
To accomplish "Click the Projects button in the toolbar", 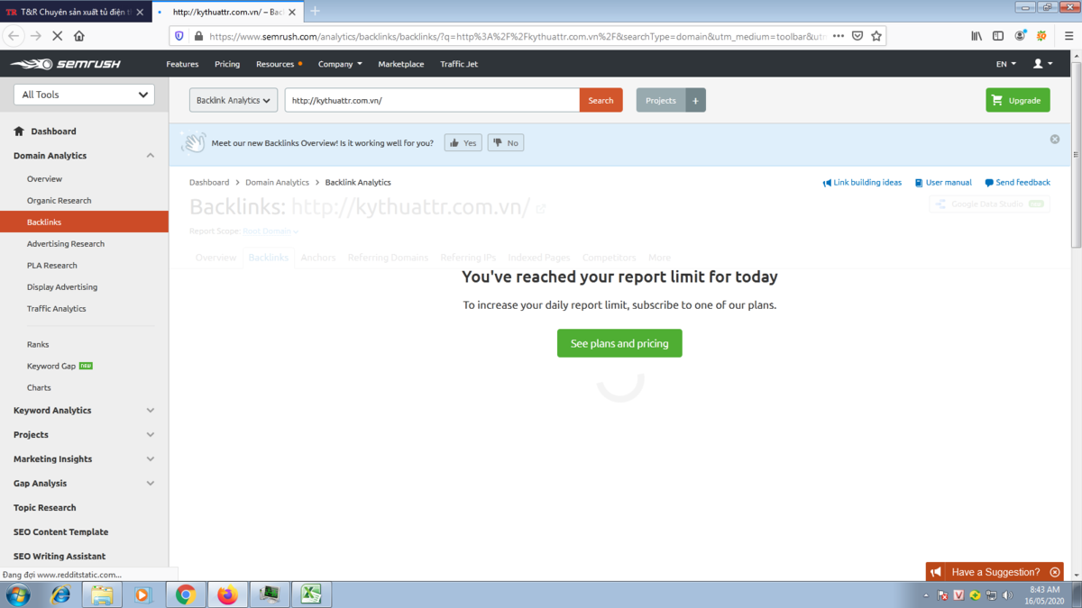I will click(661, 101).
